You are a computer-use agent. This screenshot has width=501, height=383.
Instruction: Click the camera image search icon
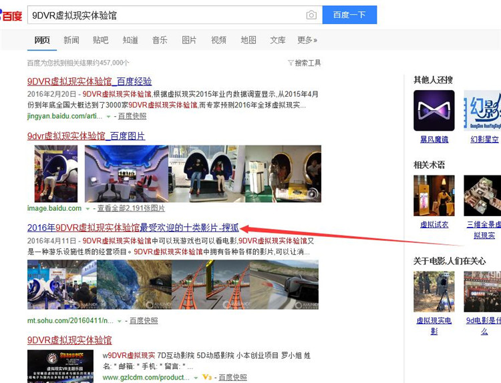(x=311, y=15)
